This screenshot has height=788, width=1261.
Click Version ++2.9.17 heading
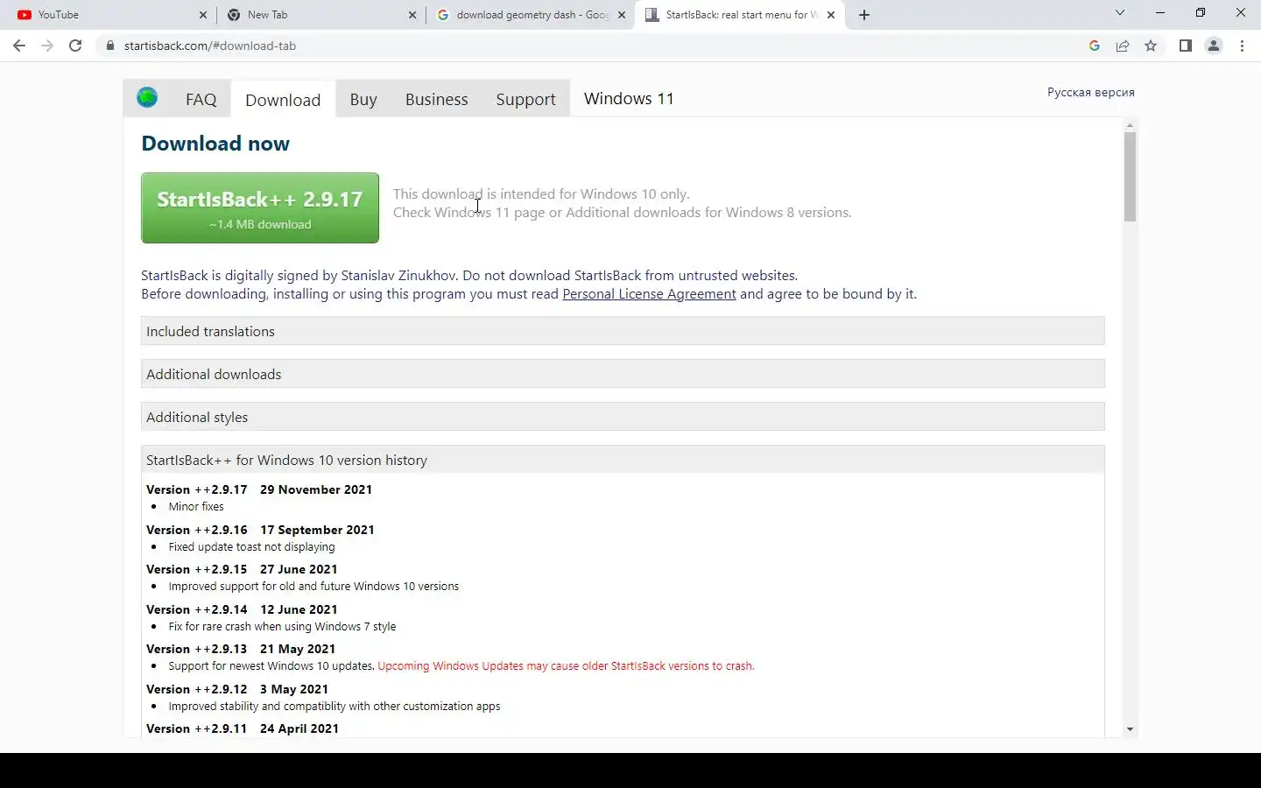coord(197,489)
